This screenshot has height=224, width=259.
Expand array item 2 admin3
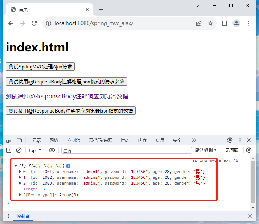point(20,183)
